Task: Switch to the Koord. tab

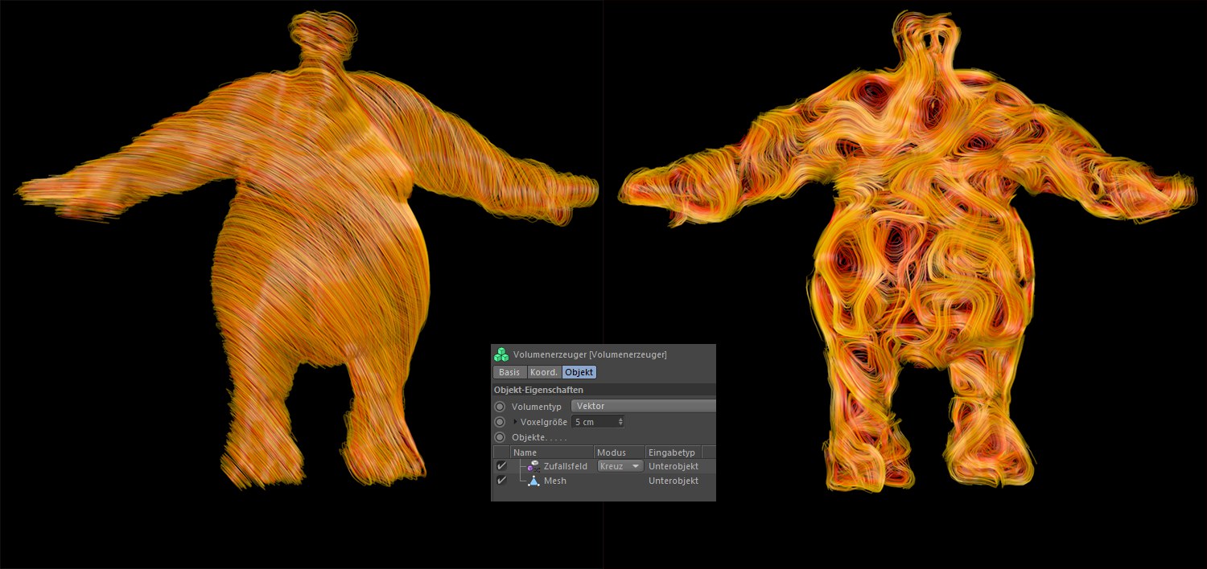Action: pyautogui.click(x=544, y=372)
